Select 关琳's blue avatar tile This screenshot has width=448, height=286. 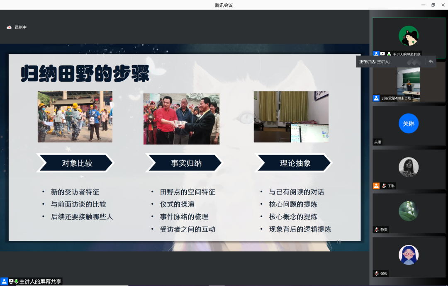(408, 124)
